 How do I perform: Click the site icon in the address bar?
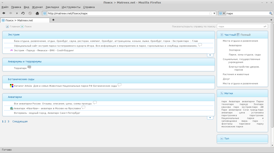click(x=45, y=13)
